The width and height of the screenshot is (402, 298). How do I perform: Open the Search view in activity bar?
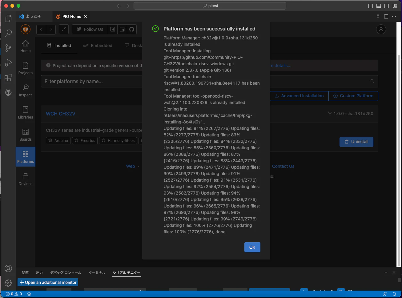point(8,33)
